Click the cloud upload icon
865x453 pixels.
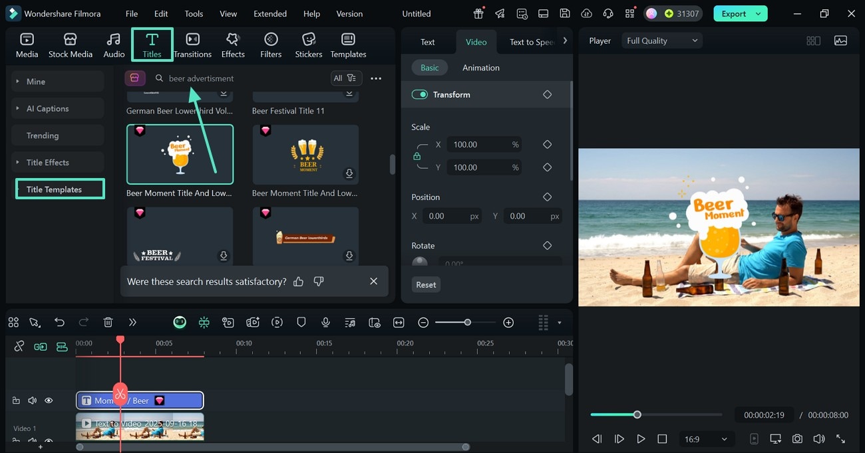click(586, 13)
